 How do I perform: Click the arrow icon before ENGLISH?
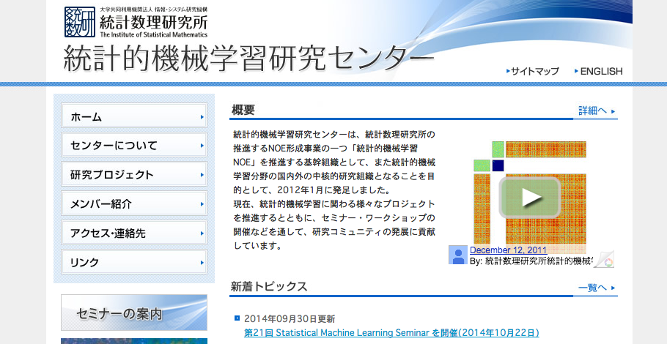(x=576, y=71)
